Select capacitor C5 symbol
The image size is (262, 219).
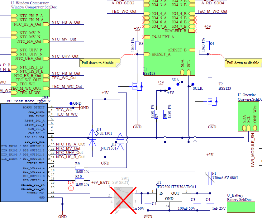148,204
